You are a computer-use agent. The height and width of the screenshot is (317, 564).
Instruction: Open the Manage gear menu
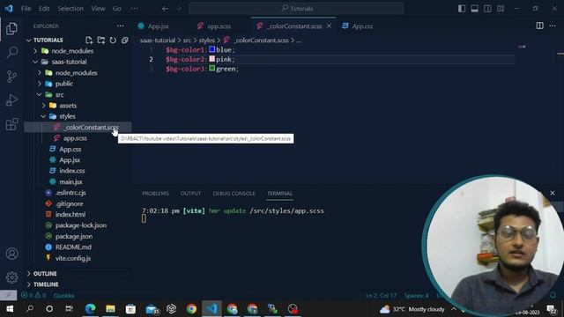click(11, 277)
